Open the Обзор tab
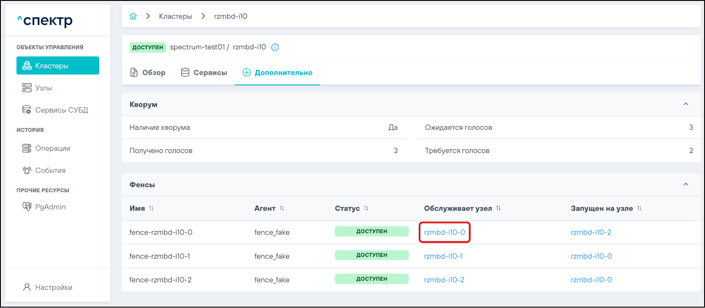The image size is (705, 308). point(148,73)
